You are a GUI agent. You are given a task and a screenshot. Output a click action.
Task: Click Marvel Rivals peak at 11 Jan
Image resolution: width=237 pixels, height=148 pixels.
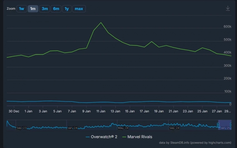[x=101, y=23]
